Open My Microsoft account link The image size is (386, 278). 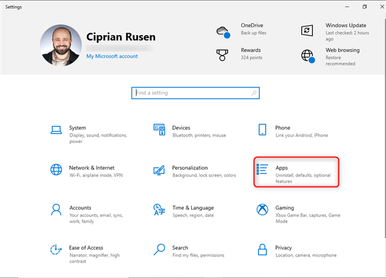(112, 56)
